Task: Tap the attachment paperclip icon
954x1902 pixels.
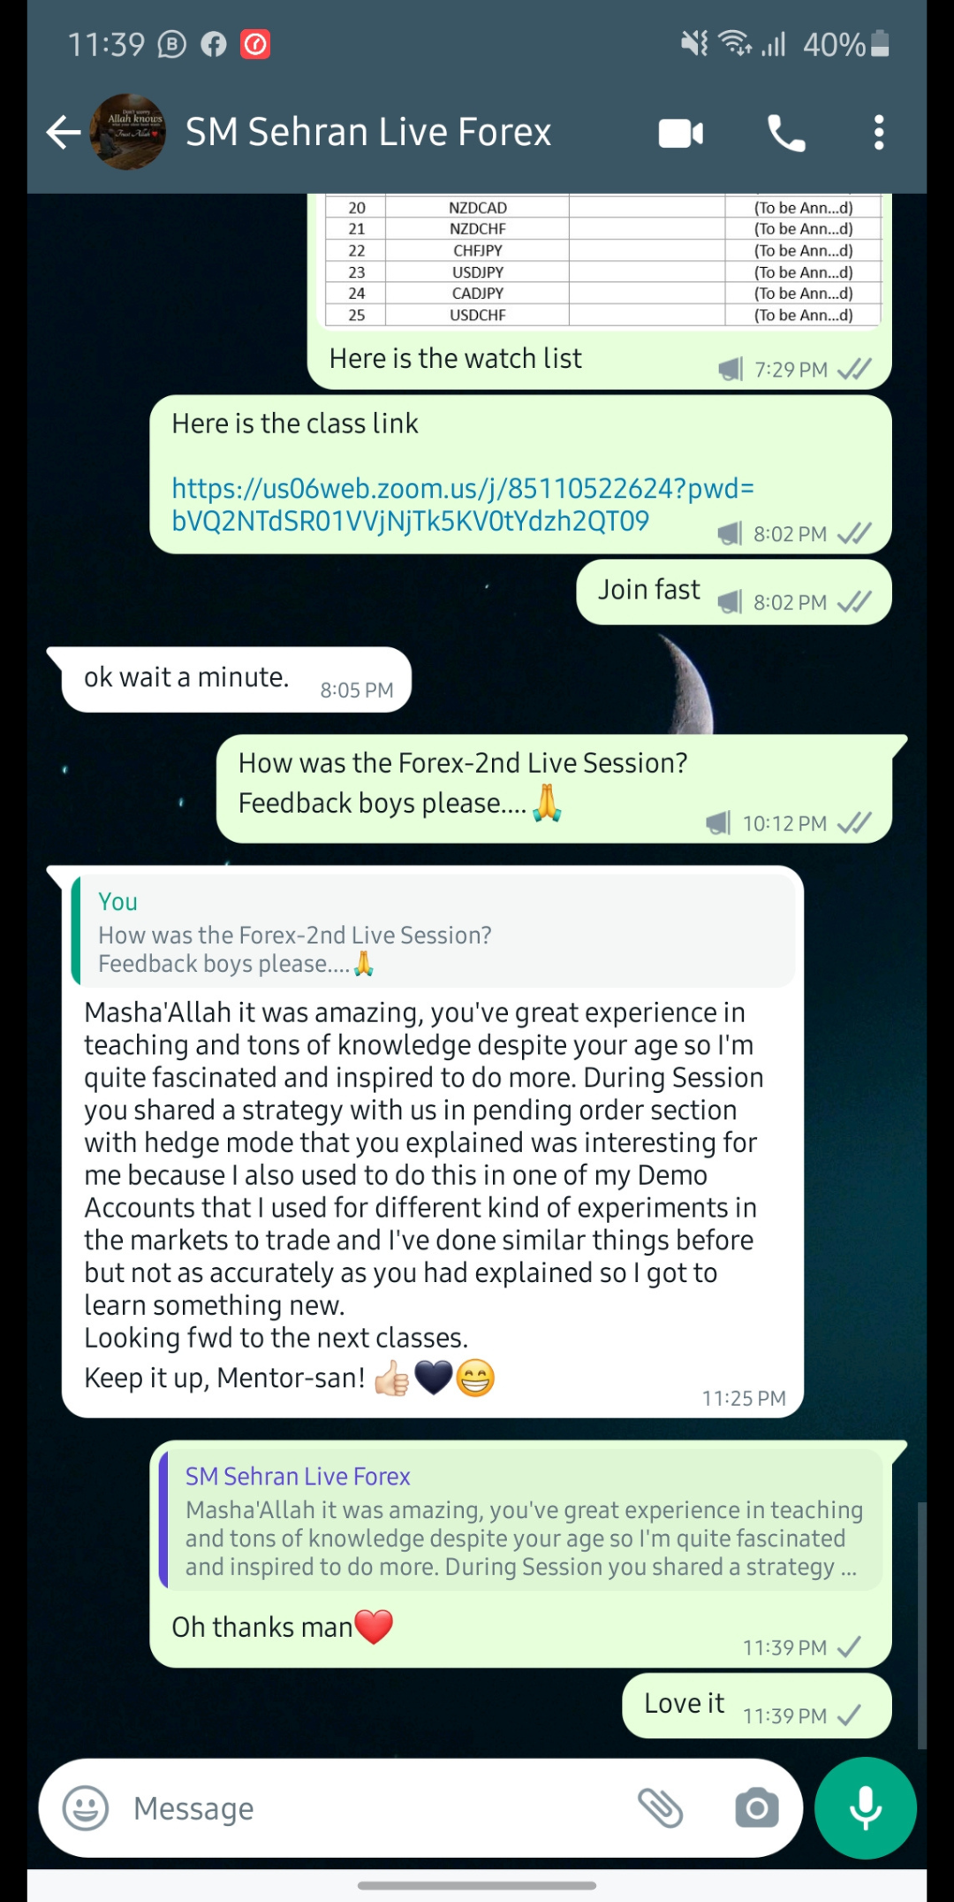Action: [x=661, y=1808]
